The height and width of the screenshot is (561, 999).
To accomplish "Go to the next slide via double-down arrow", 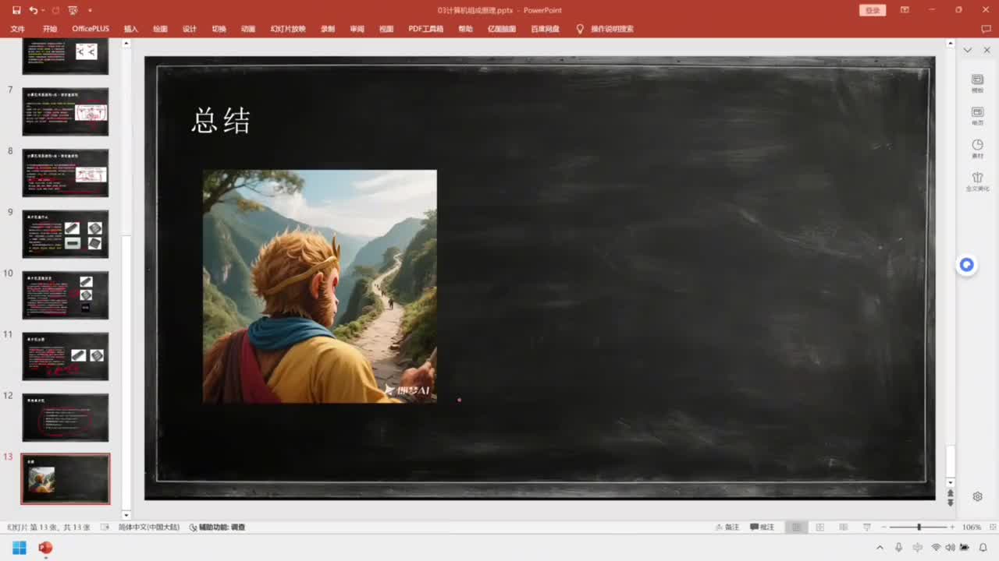I will 950,503.
